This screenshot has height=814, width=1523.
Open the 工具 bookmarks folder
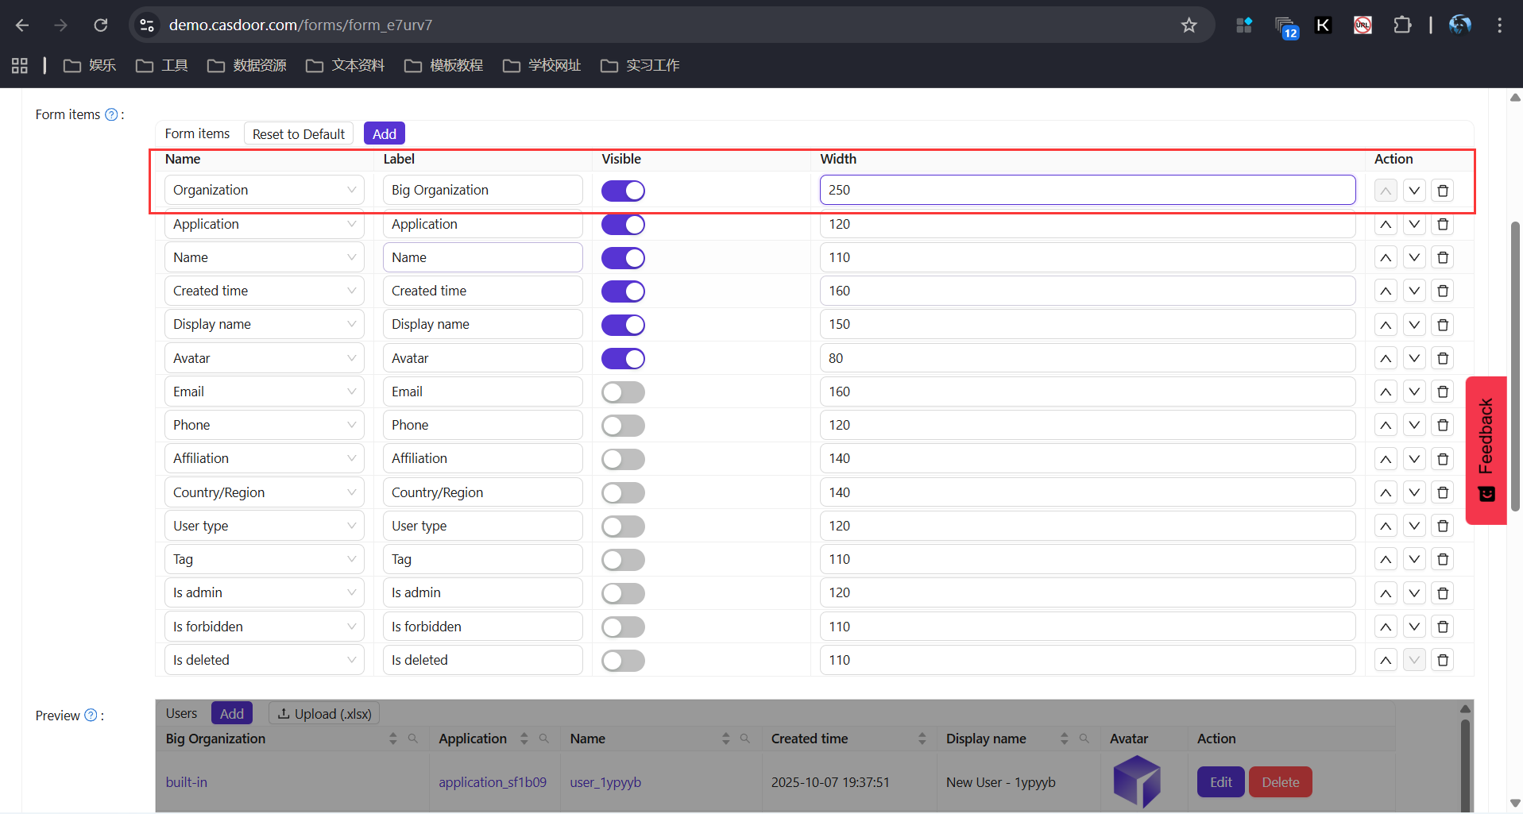click(x=162, y=65)
